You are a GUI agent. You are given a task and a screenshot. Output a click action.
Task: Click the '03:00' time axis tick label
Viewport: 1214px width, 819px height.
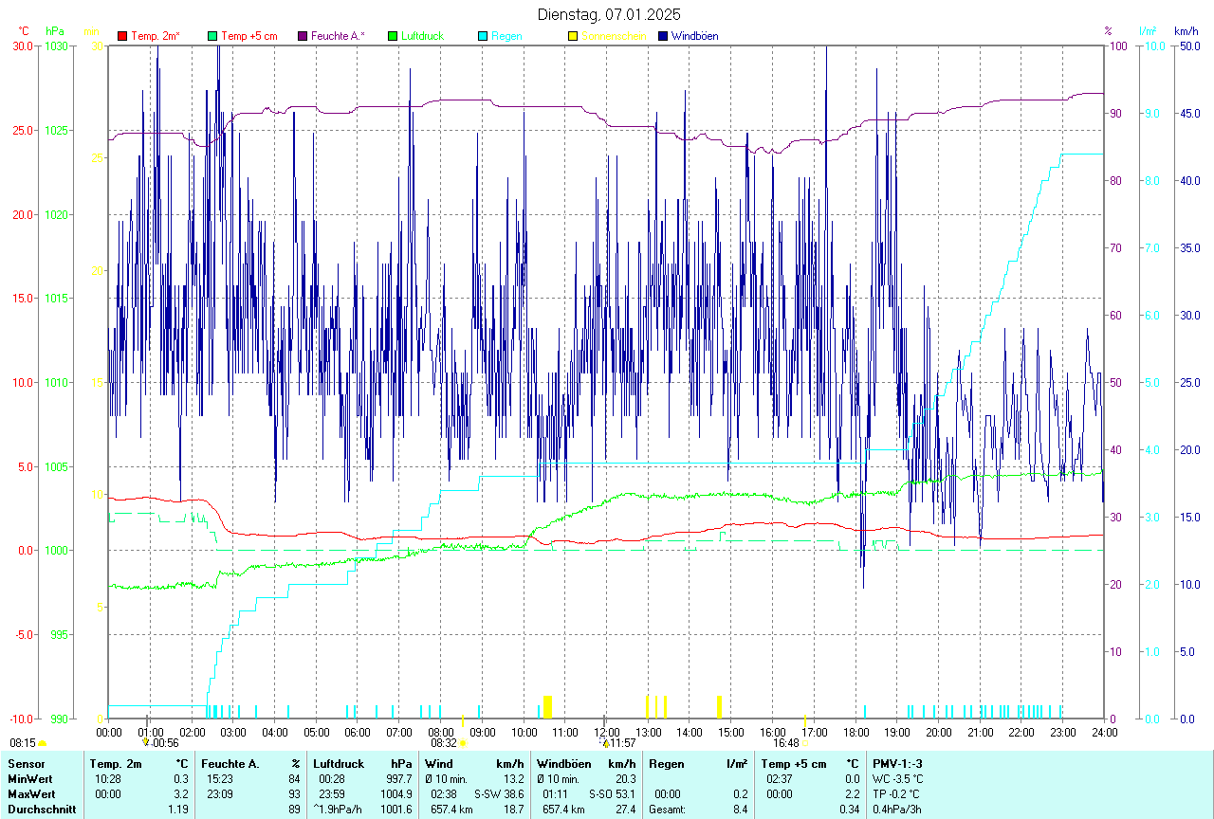[x=233, y=733]
